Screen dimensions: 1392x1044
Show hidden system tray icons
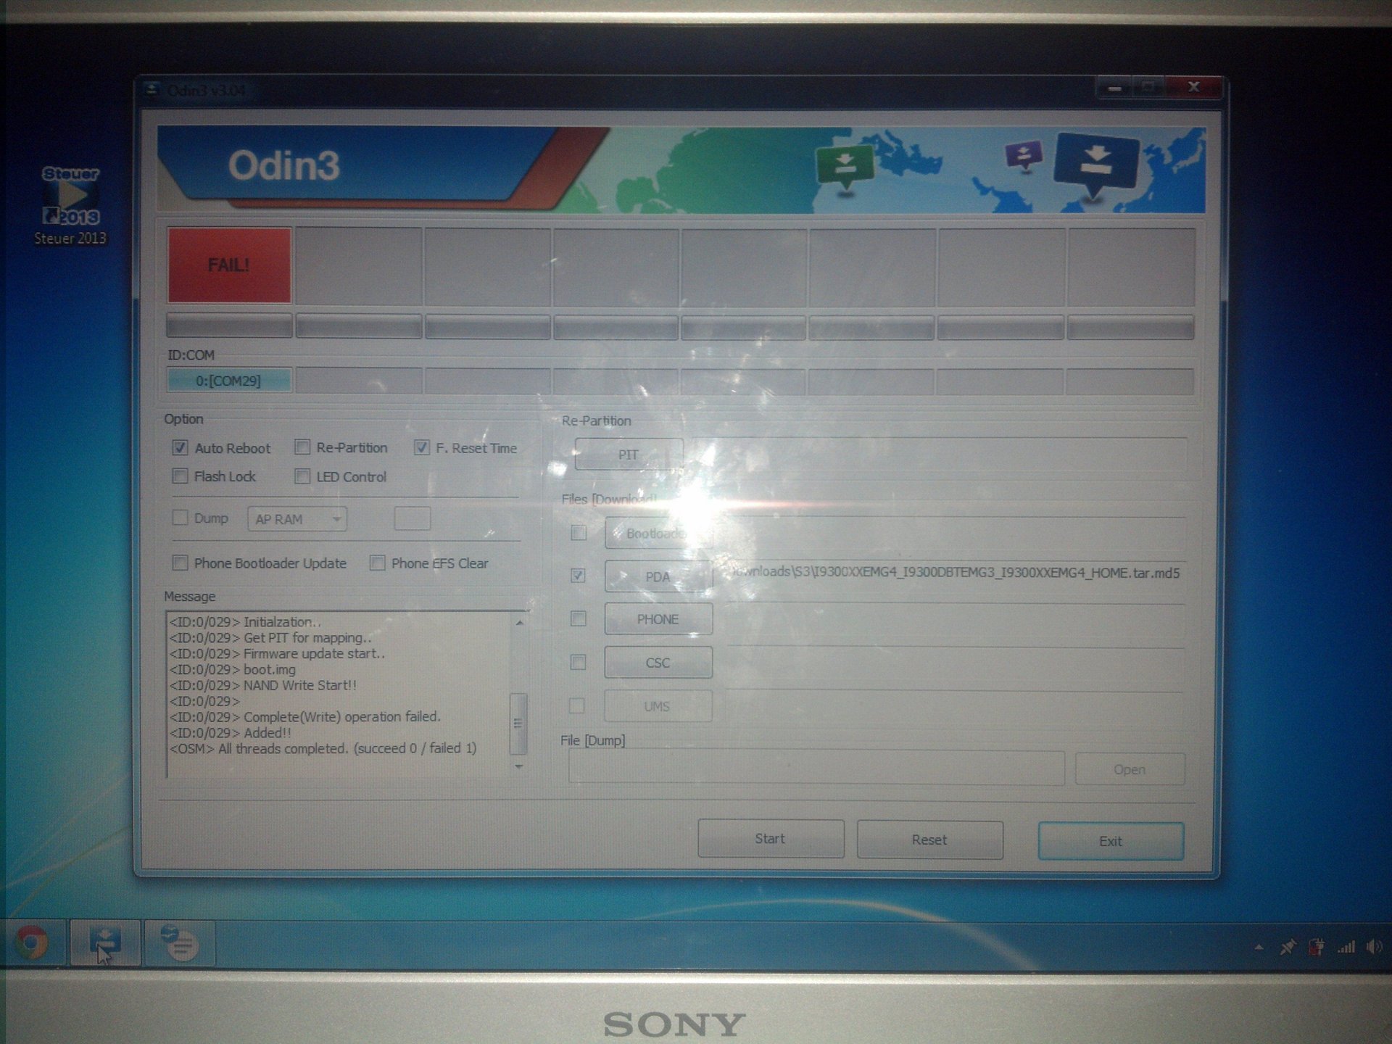tap(1259, 947)
